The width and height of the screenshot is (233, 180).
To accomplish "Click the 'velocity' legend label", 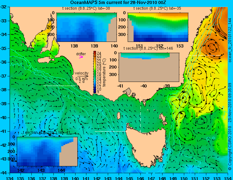I will click(82, 73).
